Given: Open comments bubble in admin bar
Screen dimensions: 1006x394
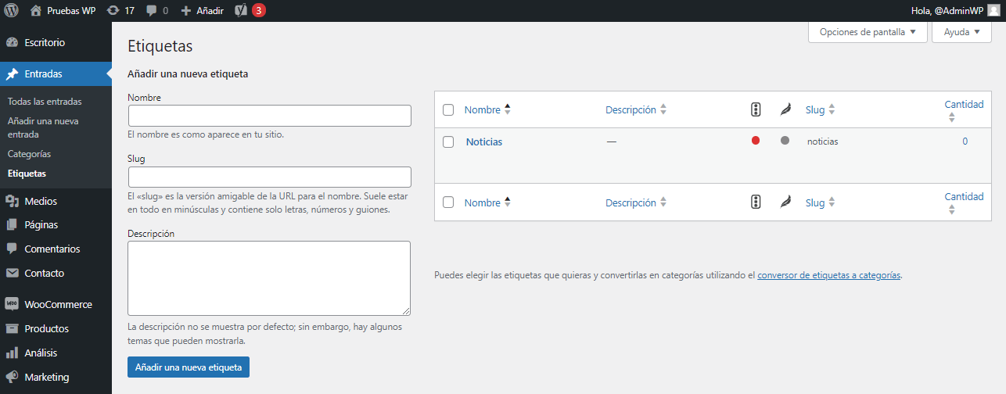Looking at the screenshot, I should pos(151,11).
